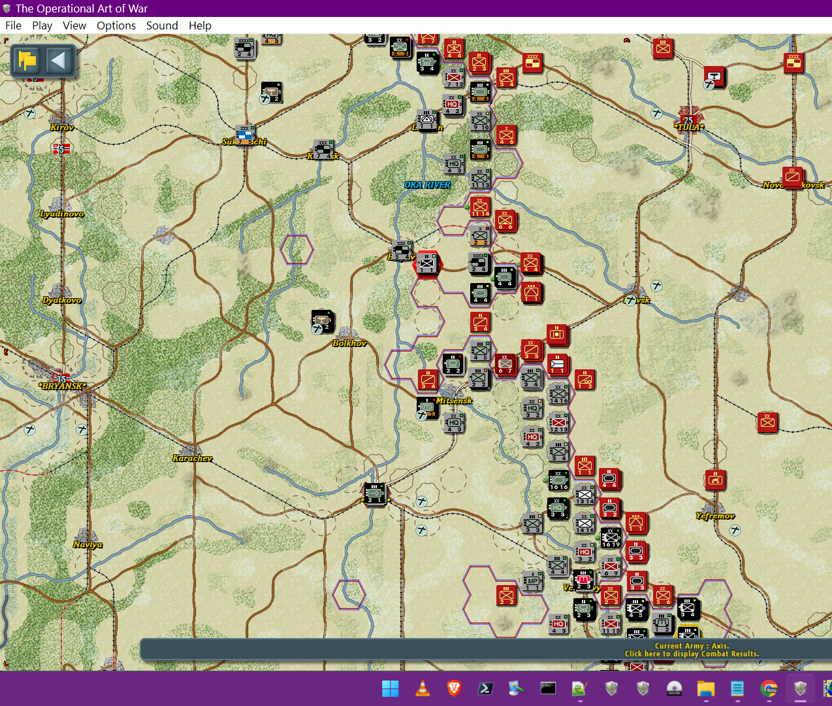
Task: Select the red unit inside the large southern hex outline
Action: (506, 595)
